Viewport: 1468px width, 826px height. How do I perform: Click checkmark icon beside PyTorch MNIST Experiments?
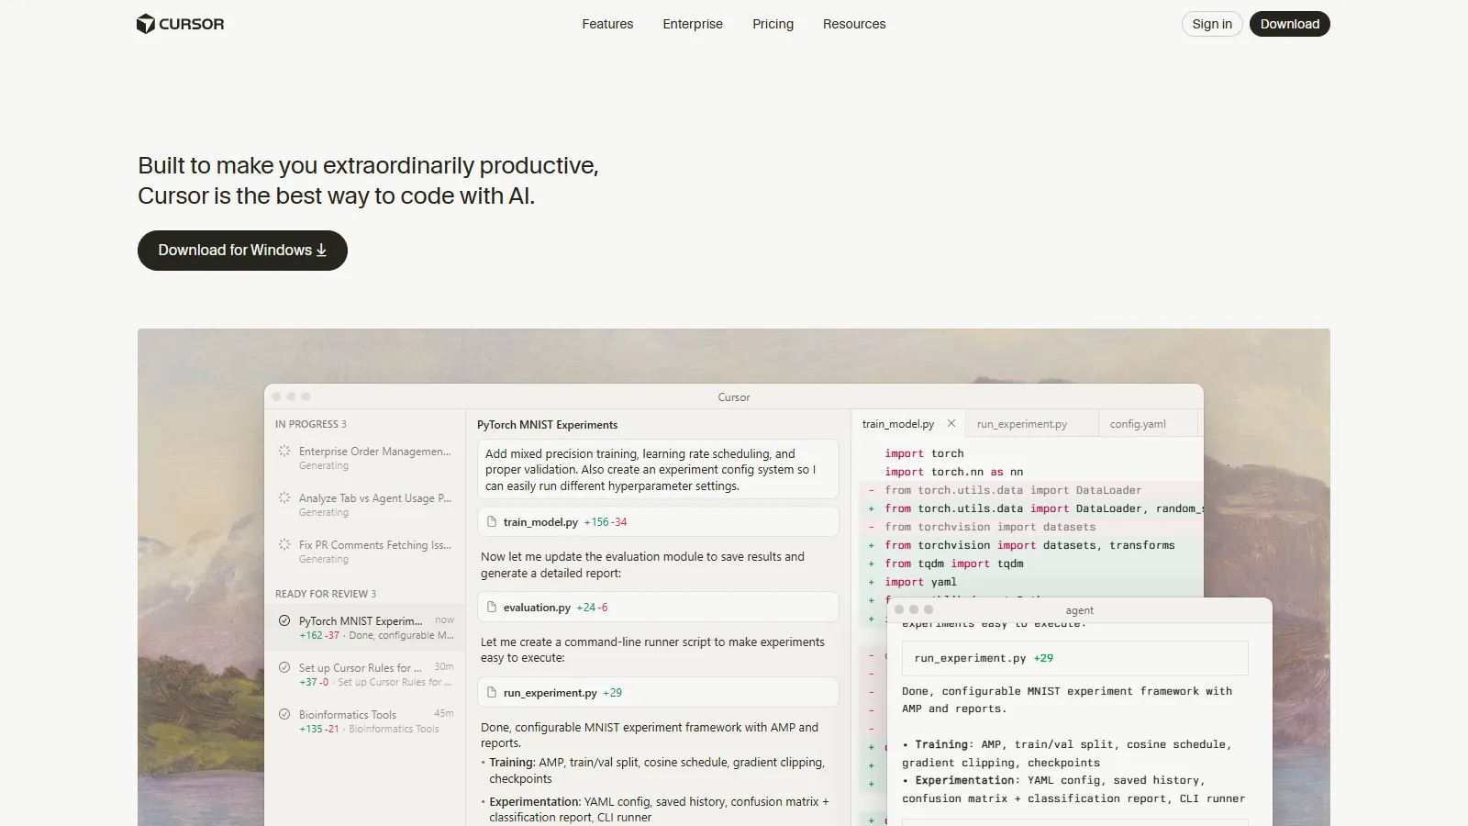[284, 621]
